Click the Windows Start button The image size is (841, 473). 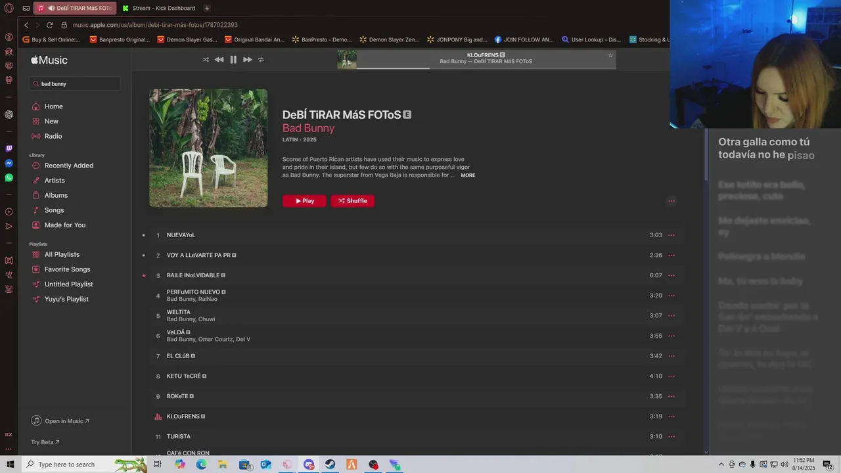pyautogui.click(x=9, y=464)
